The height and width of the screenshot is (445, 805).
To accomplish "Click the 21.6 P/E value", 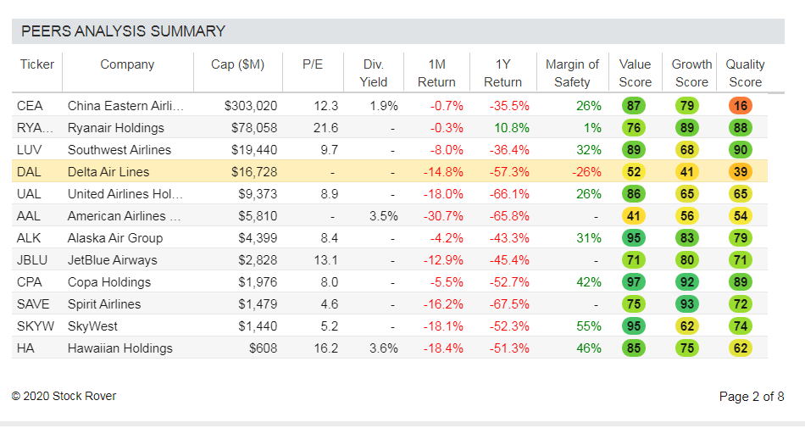I will (325, 128).
